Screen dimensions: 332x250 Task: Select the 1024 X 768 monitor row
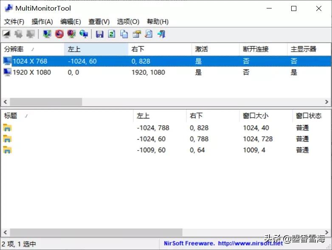166,61
